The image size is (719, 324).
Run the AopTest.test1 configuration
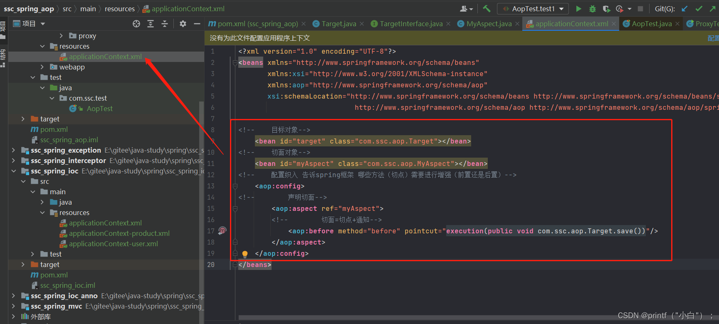(578, 9)
